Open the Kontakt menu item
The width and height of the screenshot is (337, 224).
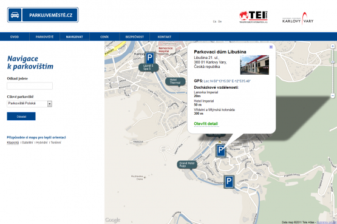pyautogui.click(x=165, y=36)
